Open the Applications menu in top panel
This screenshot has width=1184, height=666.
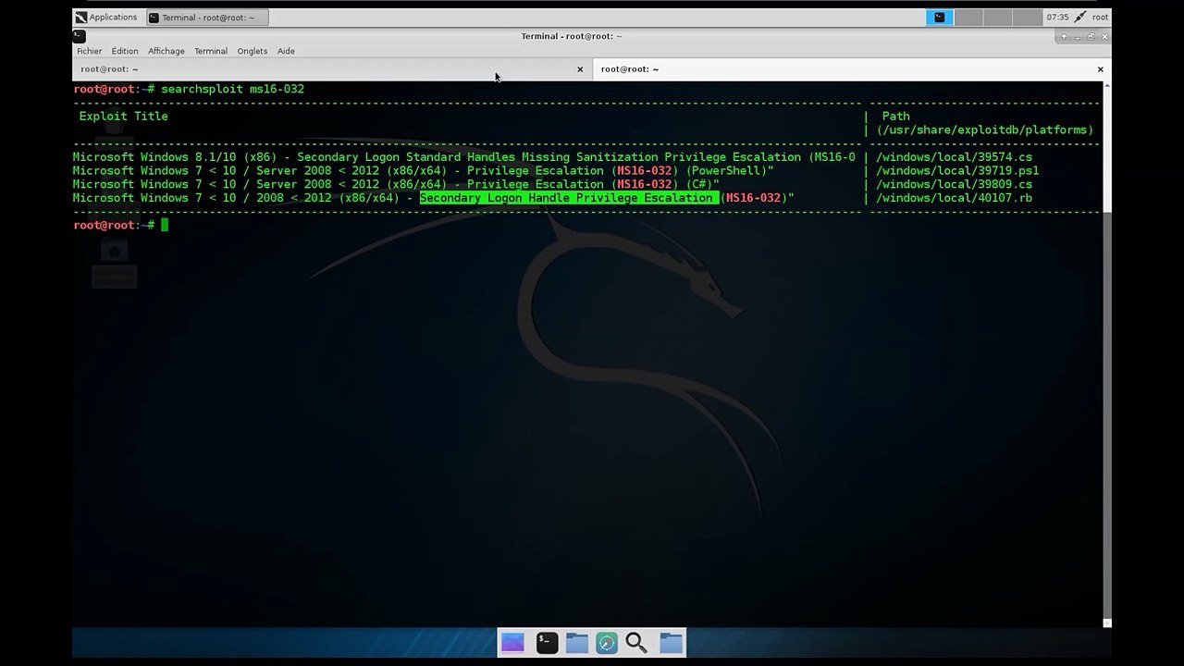(105, 17)
